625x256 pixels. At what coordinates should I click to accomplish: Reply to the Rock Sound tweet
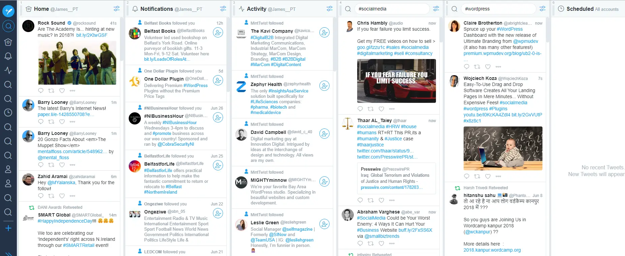41,90
